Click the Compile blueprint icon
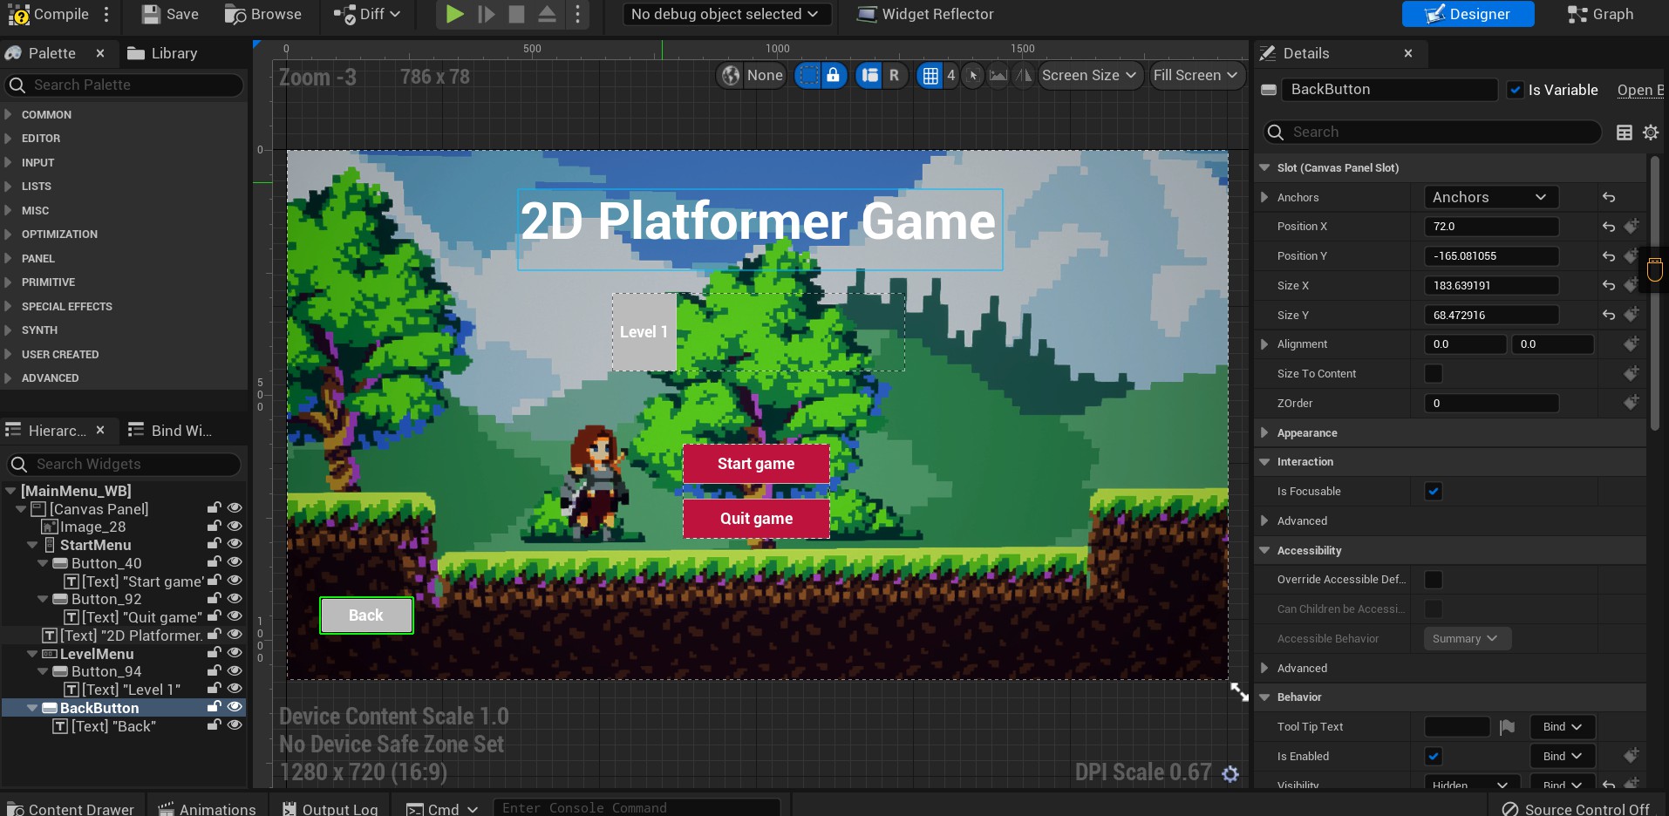 [x=19, y=14]
